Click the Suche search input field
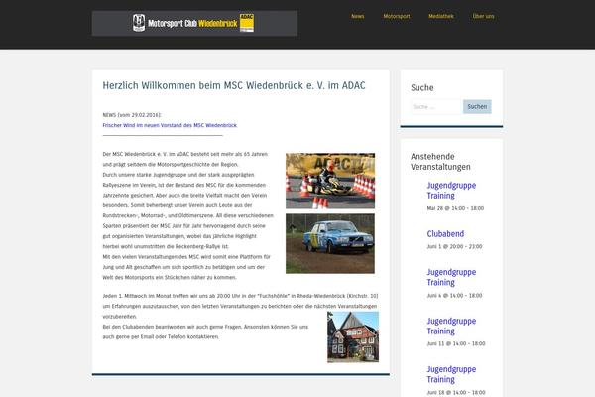This screenshot has height=397, width=595. (436, 107)
